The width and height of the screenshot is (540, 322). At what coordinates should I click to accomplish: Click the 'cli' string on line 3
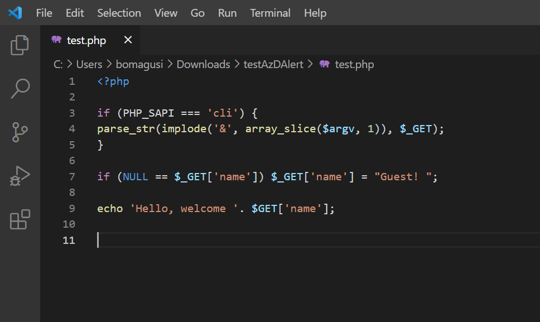(223, 113)
